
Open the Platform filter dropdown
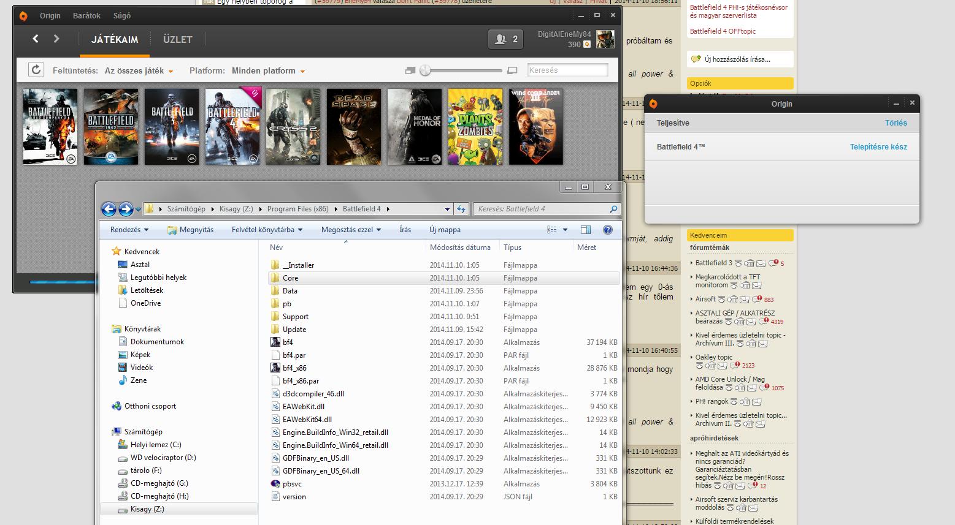268,71
